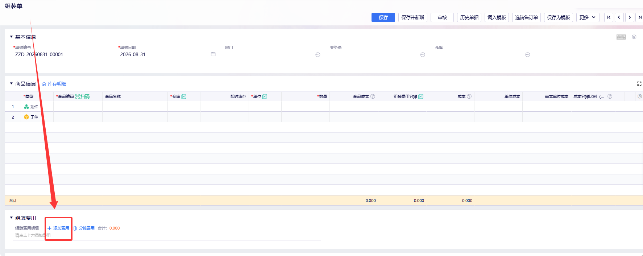Toggle the 组装费用分摊 column checkbox
Image resolution: width=643 pixels, height=256 pixels.
[421, 96]
